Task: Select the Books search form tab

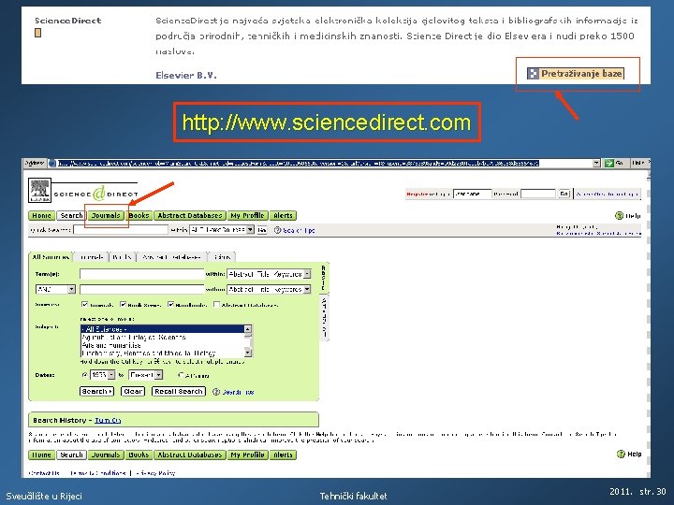Action: click(122, 257)
